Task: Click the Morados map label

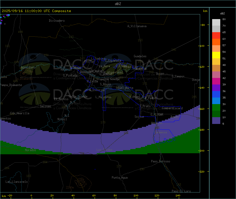Action: pyautogui.click(x=30, y=150)
